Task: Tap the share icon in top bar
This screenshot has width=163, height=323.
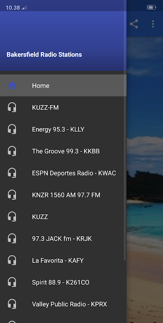Action: (134, 24)
